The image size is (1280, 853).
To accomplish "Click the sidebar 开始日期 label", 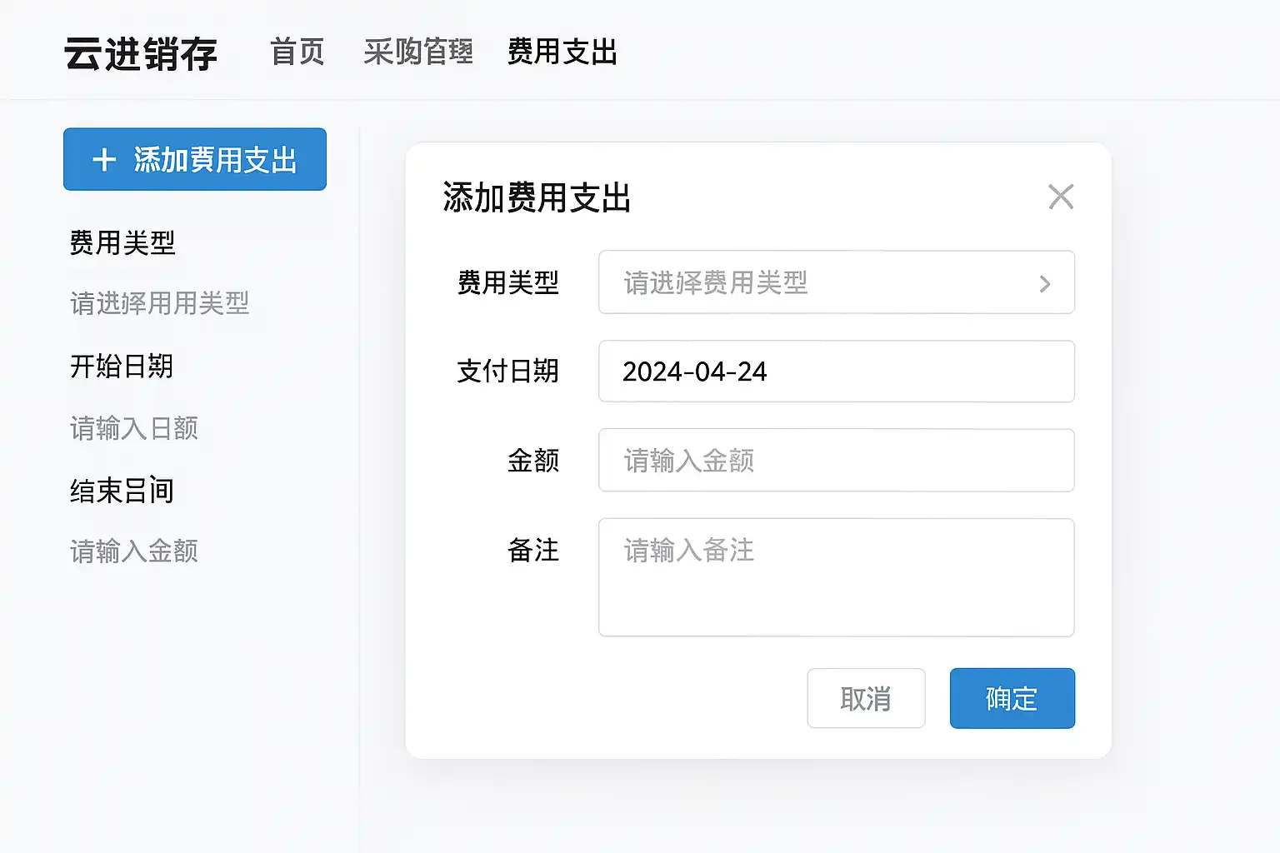I will click(x=122, y=367).
